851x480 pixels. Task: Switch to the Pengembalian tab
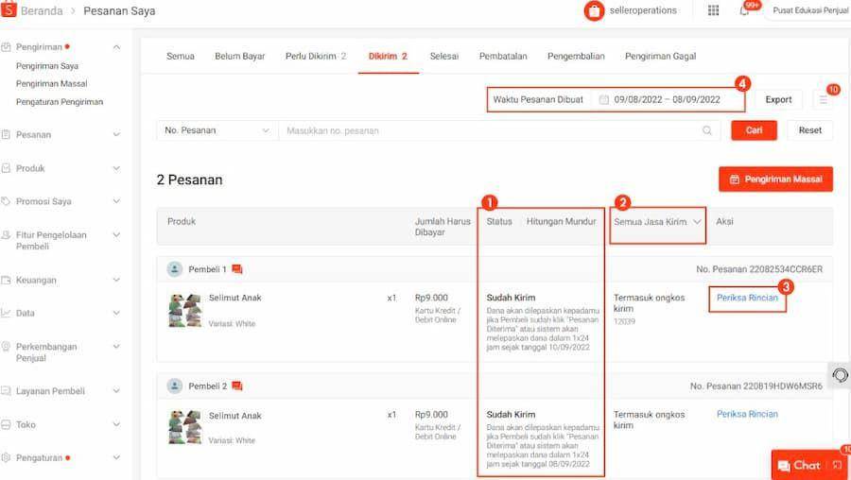(576, 56)
